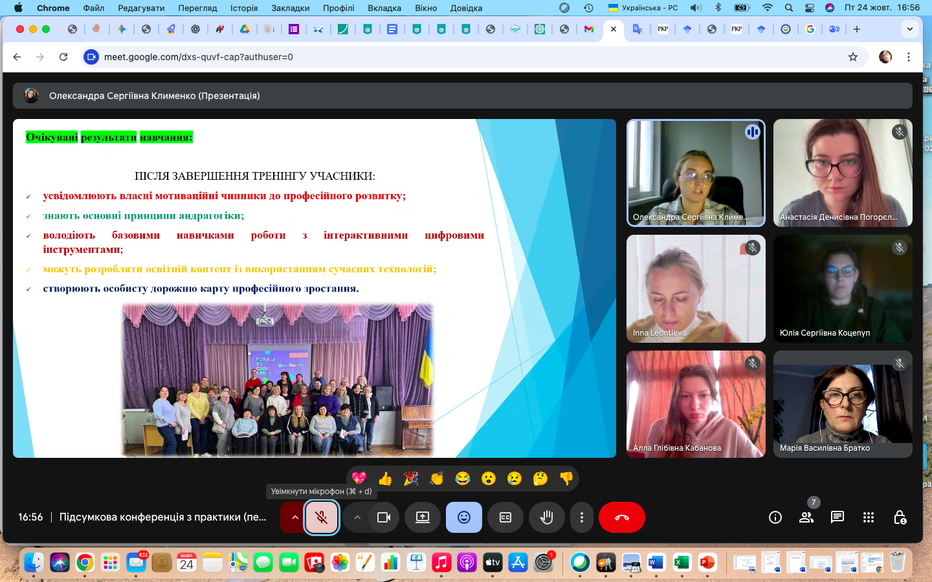Show the participants people panel
This screenshot has height=582, width=932.
click(x=806, y=517)
